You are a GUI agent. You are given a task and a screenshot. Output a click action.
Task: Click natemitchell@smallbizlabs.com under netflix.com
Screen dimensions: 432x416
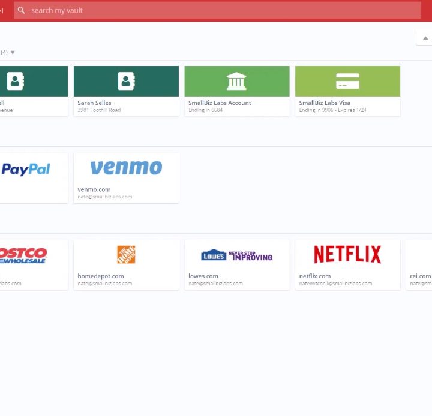(335, 284)
